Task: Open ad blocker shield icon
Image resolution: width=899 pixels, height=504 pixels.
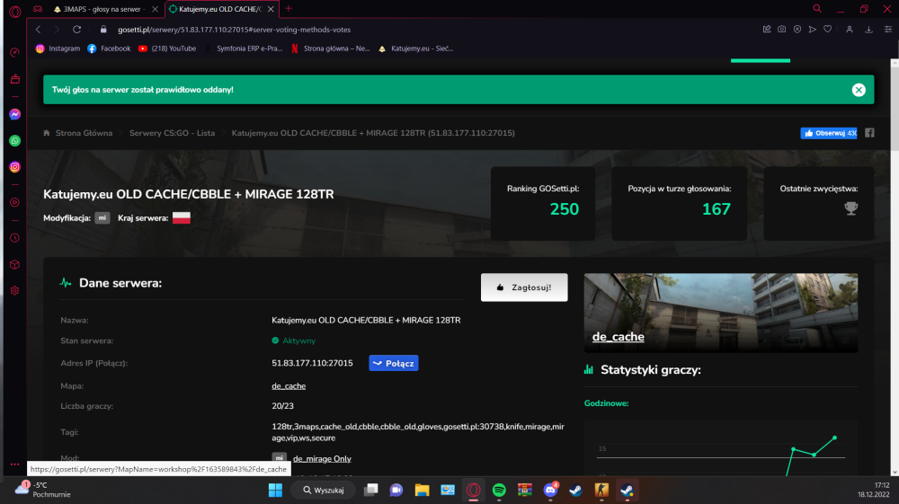Action: click(x=797, y=30)
